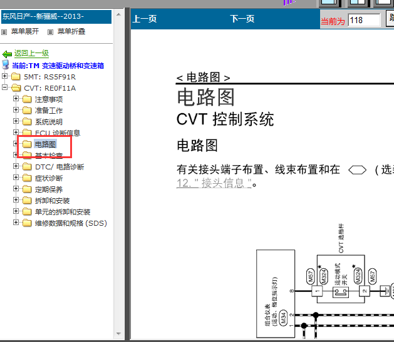This screenshot has height=342, width=394.
Task: Click the 菜单展开 list icon
Action: pos(4,32)
